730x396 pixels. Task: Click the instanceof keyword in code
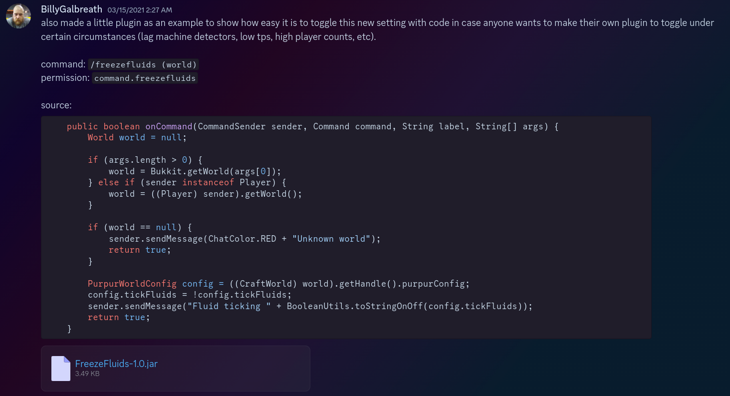pos(208,182)
